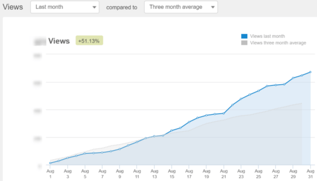Select the Aug 1 data point
317x181 pixels.
point(50,163)
